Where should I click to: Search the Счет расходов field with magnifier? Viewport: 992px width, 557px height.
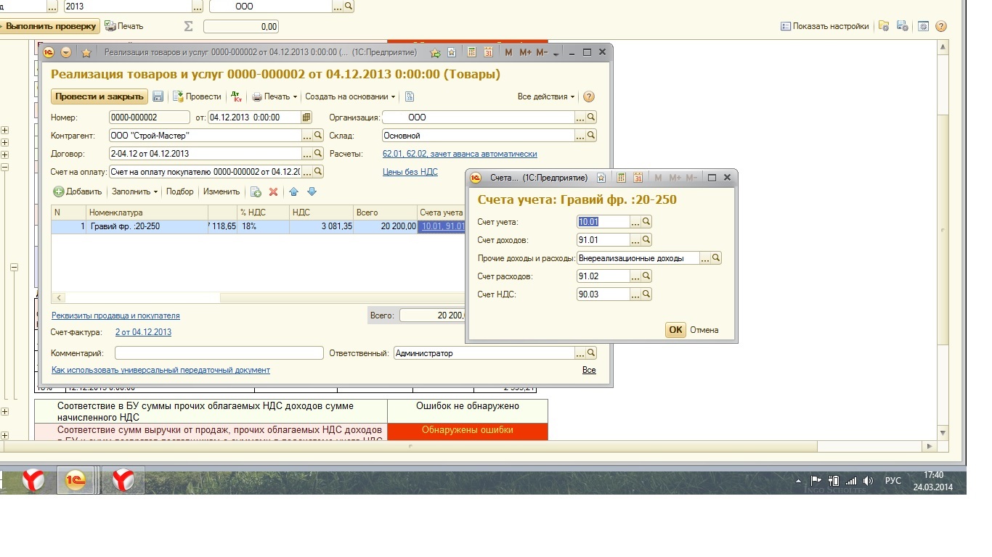tap(646, 276)
